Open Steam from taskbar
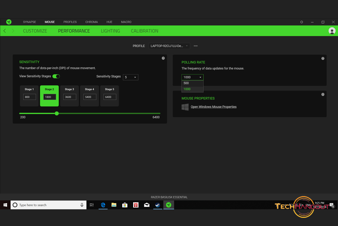 [x=158, y=205]
